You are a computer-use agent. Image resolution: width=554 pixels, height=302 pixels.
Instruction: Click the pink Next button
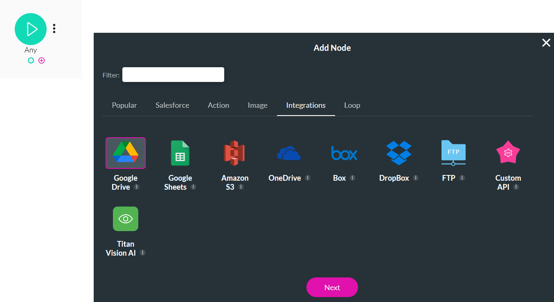click(x=332, y=287)
